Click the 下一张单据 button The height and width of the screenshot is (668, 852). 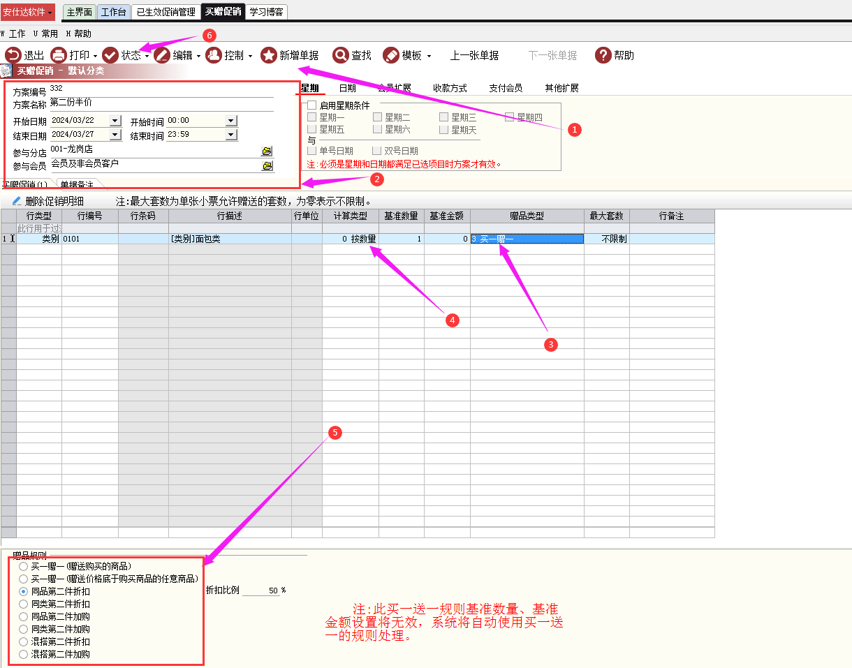(x=552, y=55)
